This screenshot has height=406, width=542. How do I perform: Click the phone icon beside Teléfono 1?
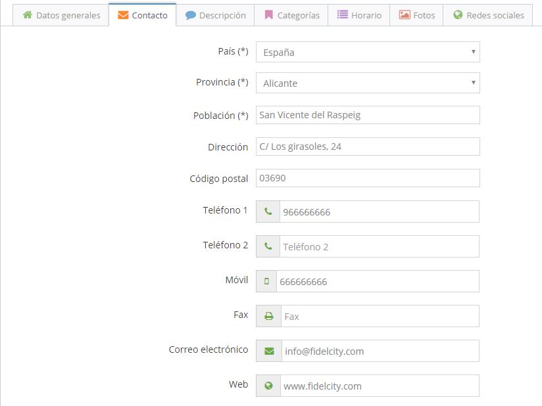click(x=268, y=212)
